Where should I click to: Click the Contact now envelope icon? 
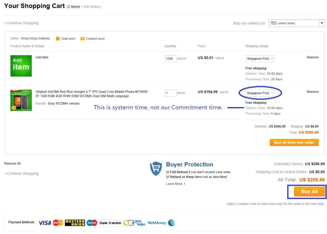tap(82, 39)
